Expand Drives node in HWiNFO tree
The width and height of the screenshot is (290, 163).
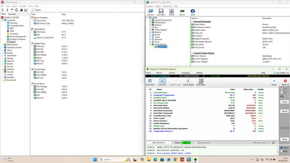click(x=150, y=35)
